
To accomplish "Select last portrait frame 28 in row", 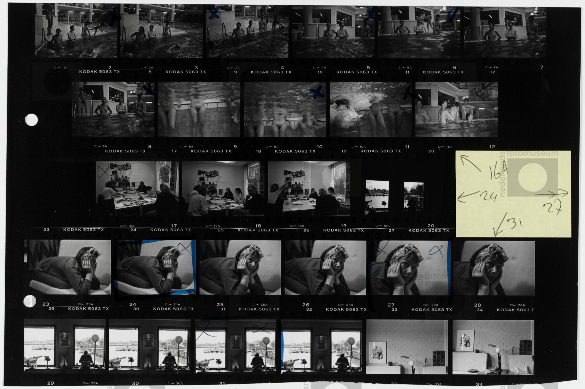I will [494, 268].
